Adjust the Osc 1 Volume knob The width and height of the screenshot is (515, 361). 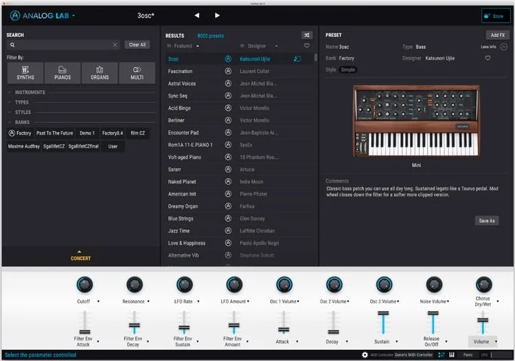284,285
